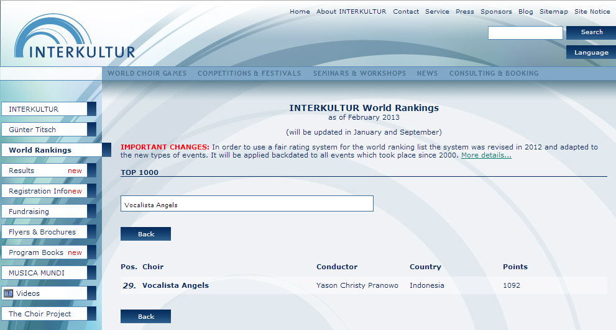Open Competitions & Festivals menu

tap(249, 73)
